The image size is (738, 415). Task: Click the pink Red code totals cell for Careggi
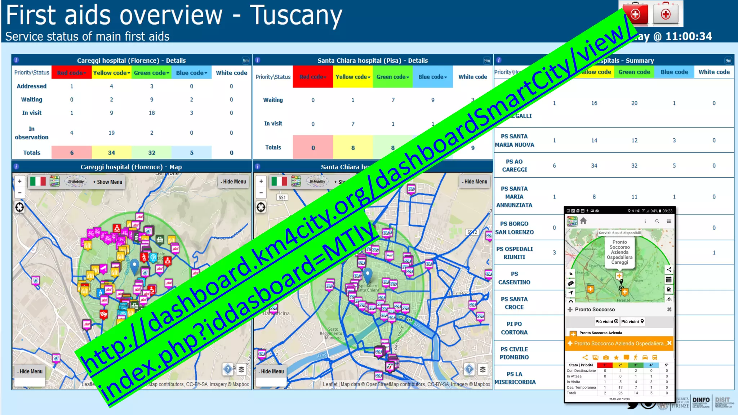point(71,153)
